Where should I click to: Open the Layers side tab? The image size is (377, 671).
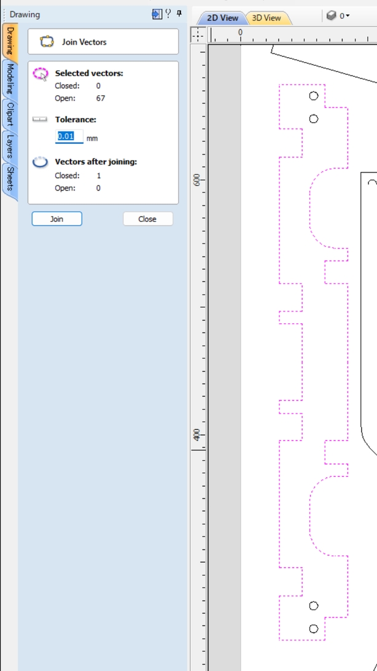(10, 146)
